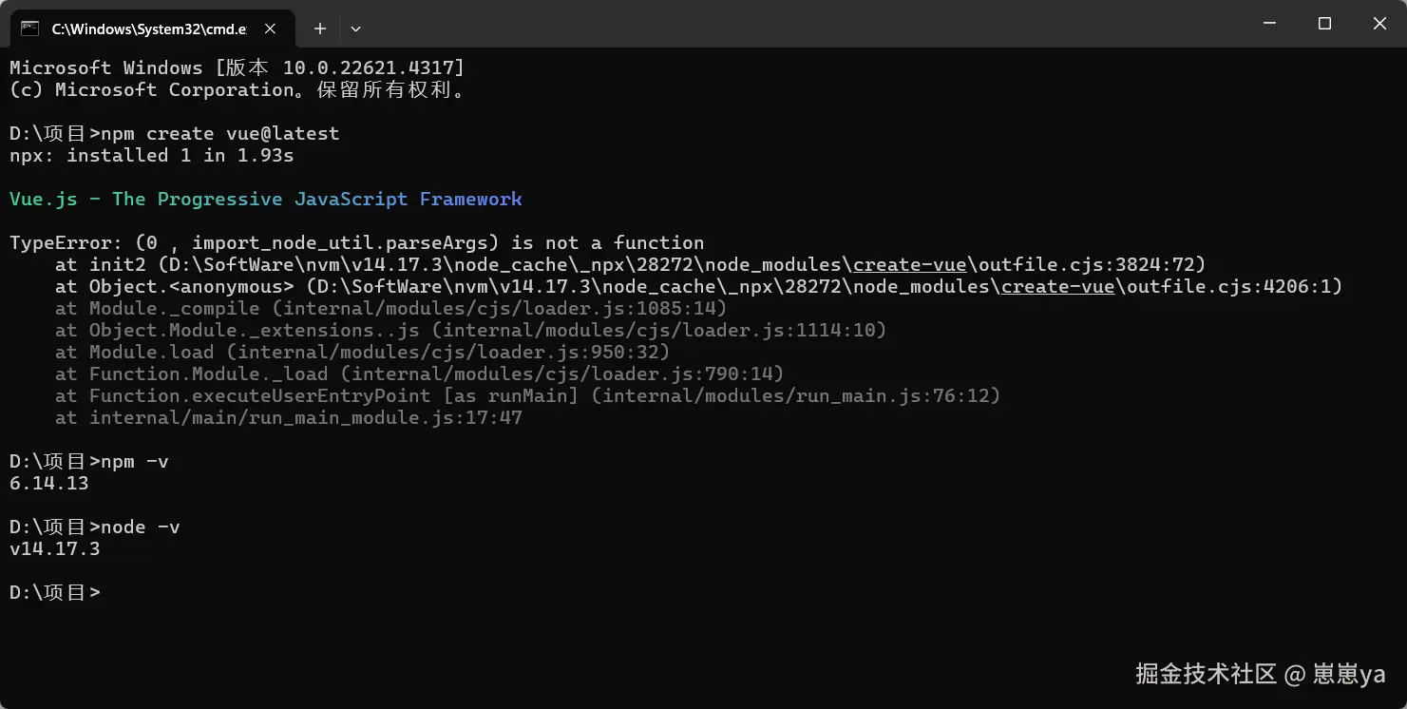The width and height of the screenshot is (1407, 709).
Task: Close the cmd.exe terminal tab
Action: (270, 29)
